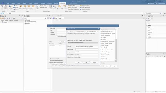
Task: Open the Project-VC icon
Action: point(59,7)
